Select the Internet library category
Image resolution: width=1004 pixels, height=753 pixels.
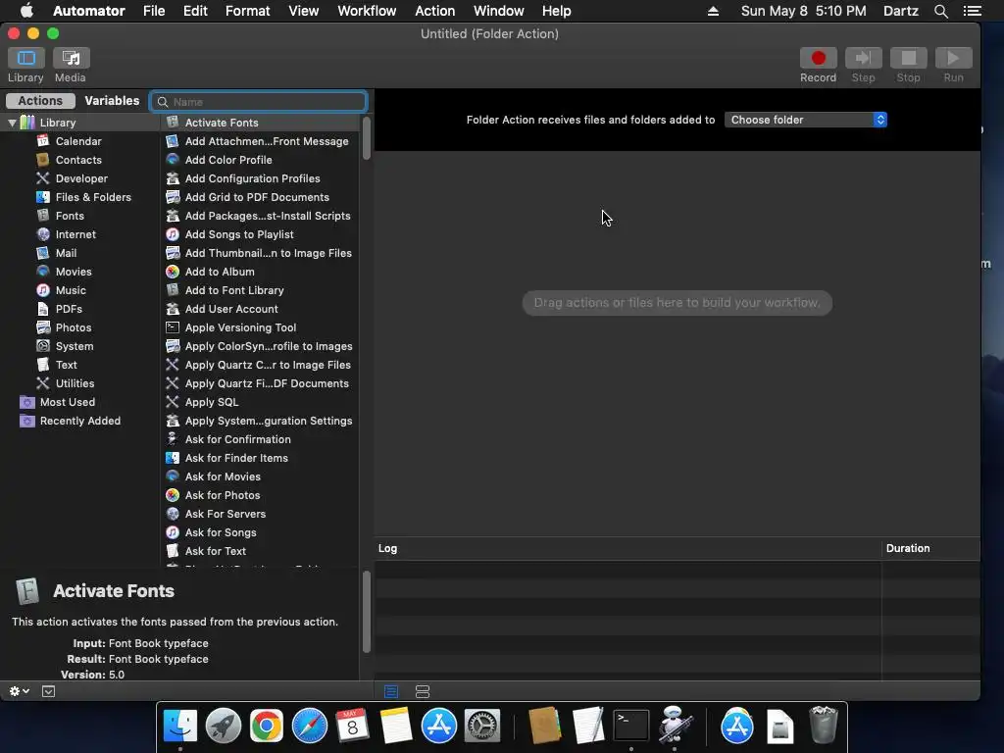[x=75, y=234]
